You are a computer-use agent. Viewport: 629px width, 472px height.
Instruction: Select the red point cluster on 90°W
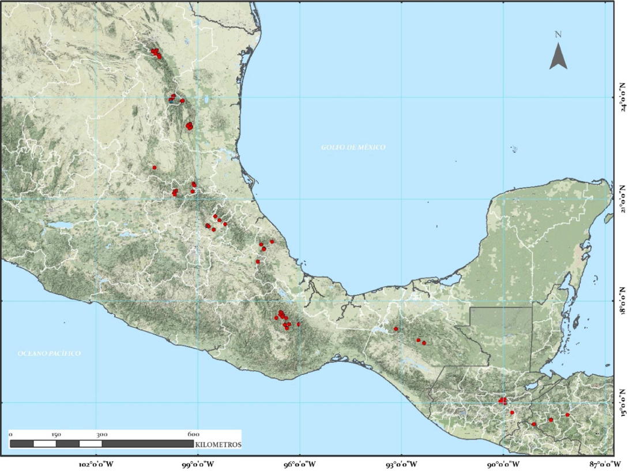click(503, 400)
